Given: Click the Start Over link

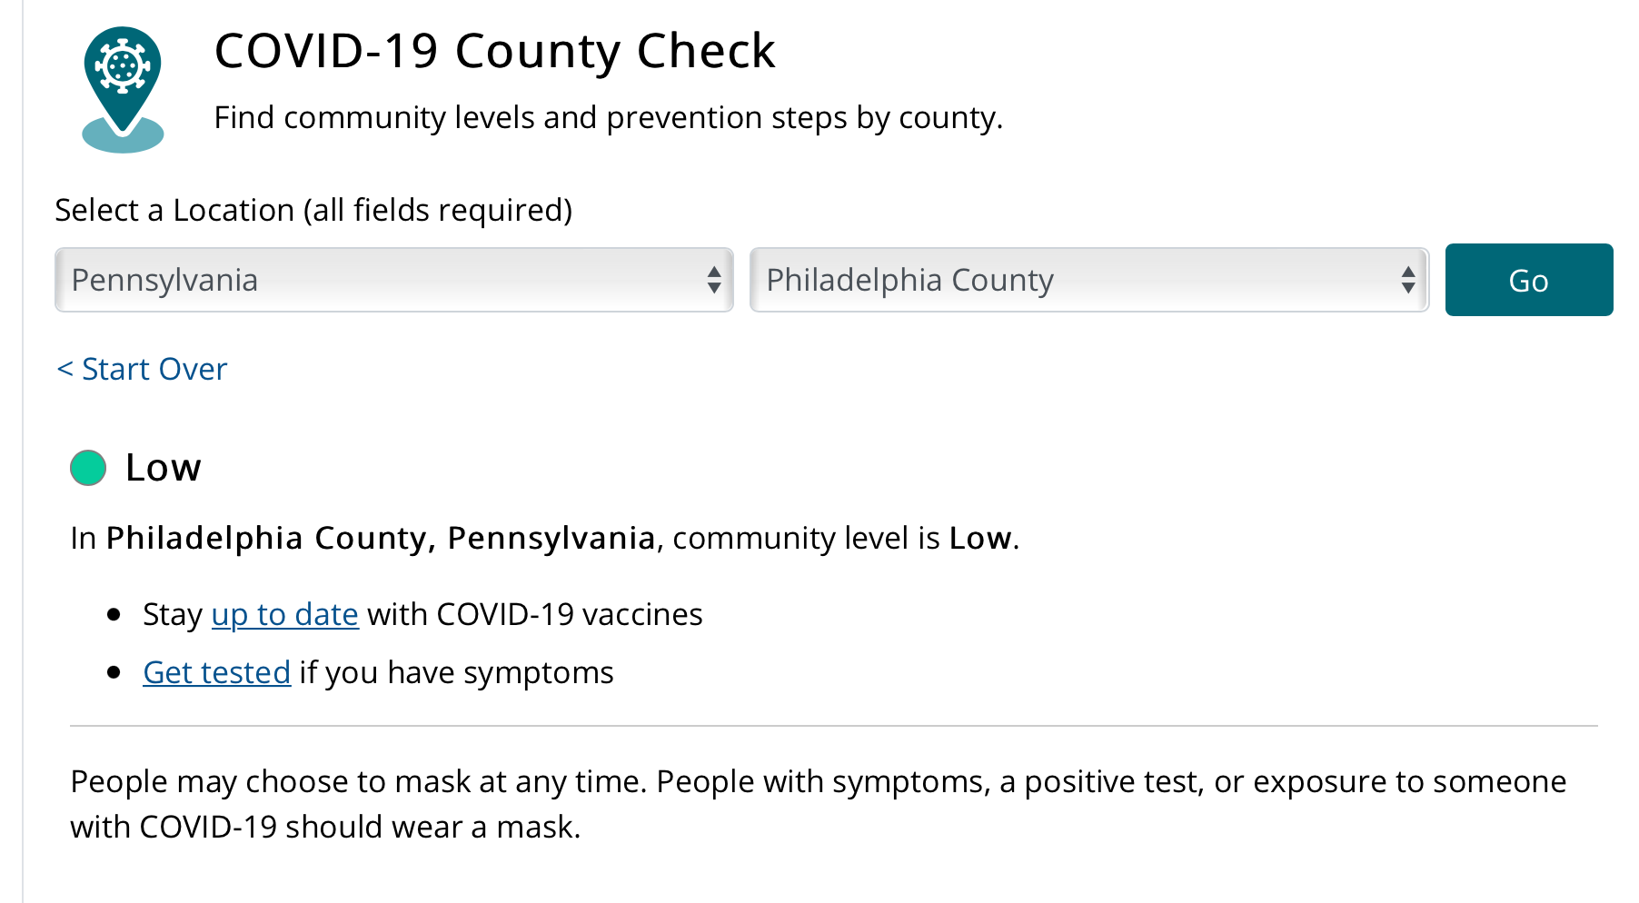Looking at the screenshot, I should (x=142, y=369).
